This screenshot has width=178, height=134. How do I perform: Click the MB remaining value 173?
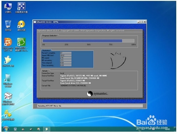point(66,60)
